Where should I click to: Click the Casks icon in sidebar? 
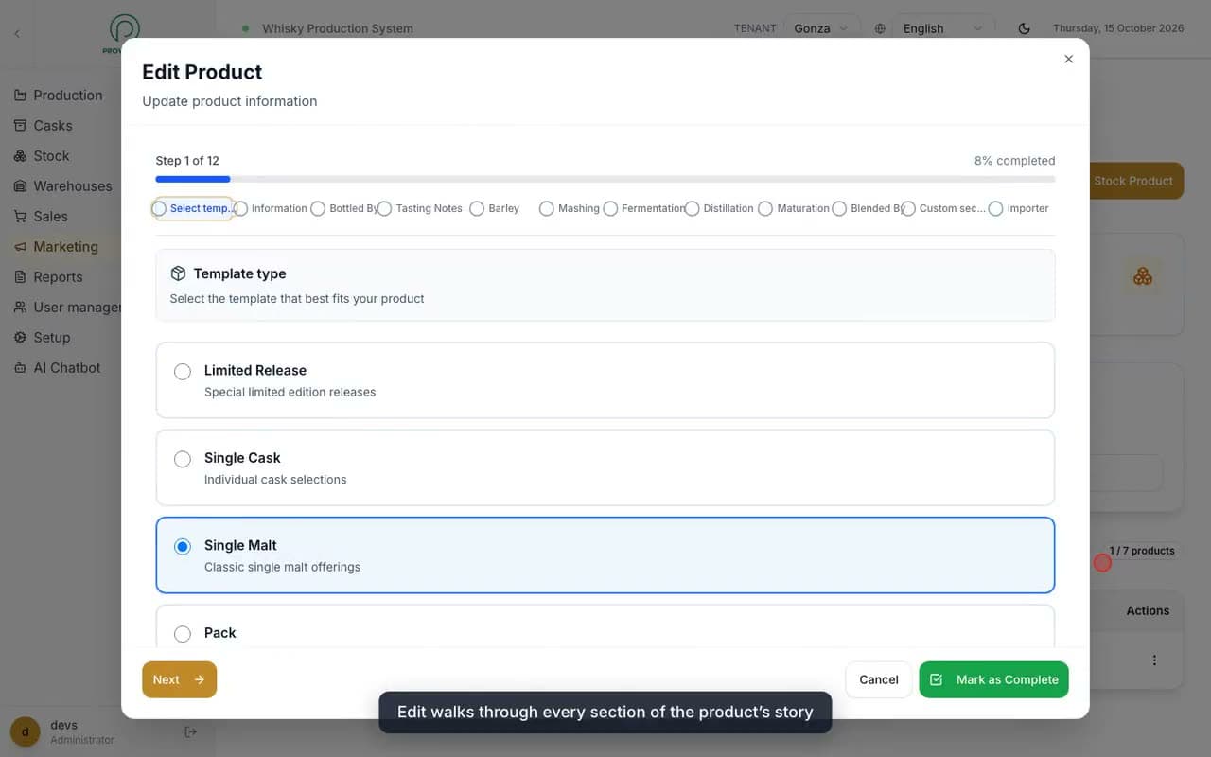20,126
